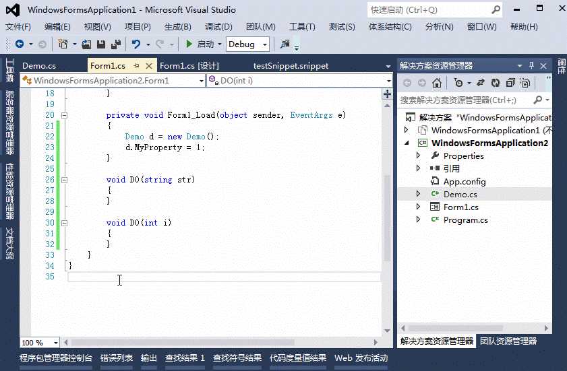Viewport: 567px width, 371px height.
Task: Open the Solution Explorer window options dropdown
Action: pyautogui.click(x=520, y=66)
